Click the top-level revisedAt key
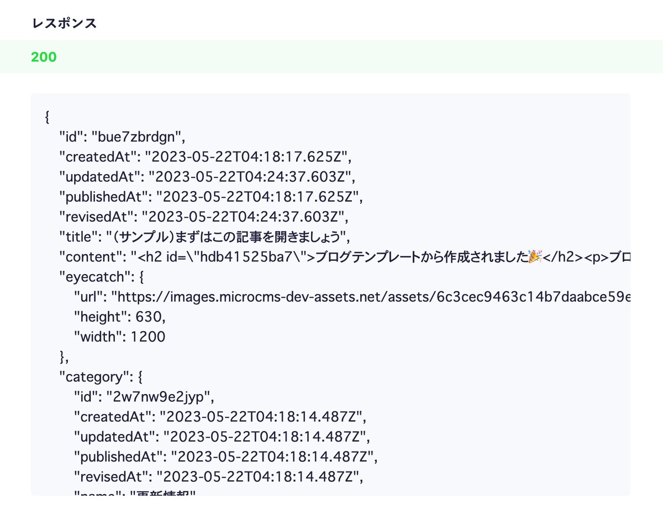663x519 pixels. (x=97, y=217)
